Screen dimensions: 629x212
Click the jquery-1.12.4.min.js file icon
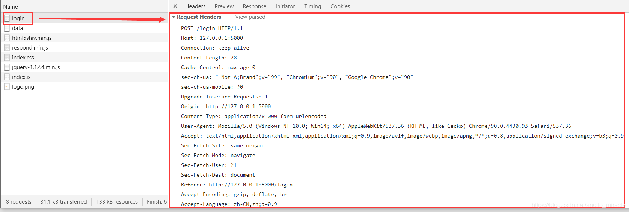pos(7,67)
